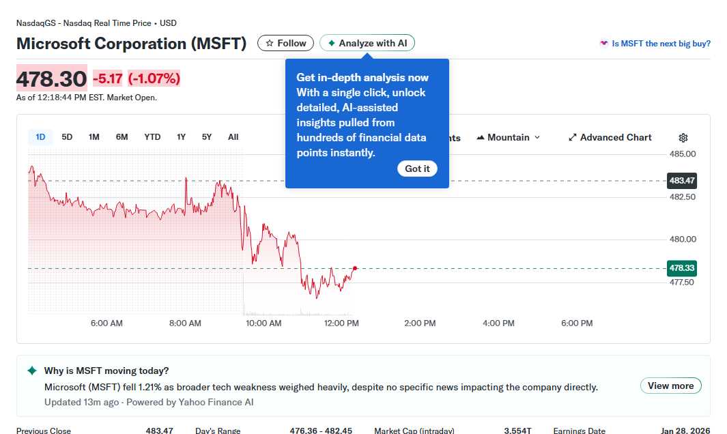
Task: Switch to the All time range
Action: [x=233, y=136]
